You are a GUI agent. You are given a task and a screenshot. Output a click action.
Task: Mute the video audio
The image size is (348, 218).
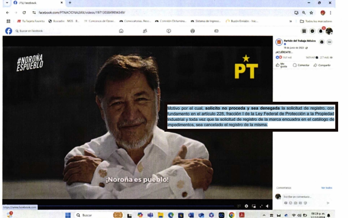pyautogui.click(x=267, y=206)
